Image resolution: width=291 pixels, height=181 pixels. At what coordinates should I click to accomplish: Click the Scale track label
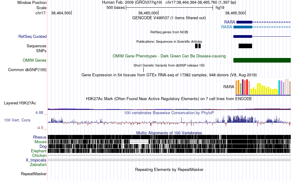pos(42,8)
